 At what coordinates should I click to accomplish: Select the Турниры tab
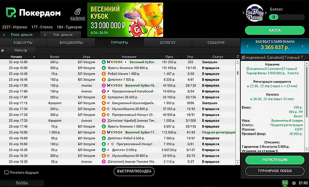point(120,43)
